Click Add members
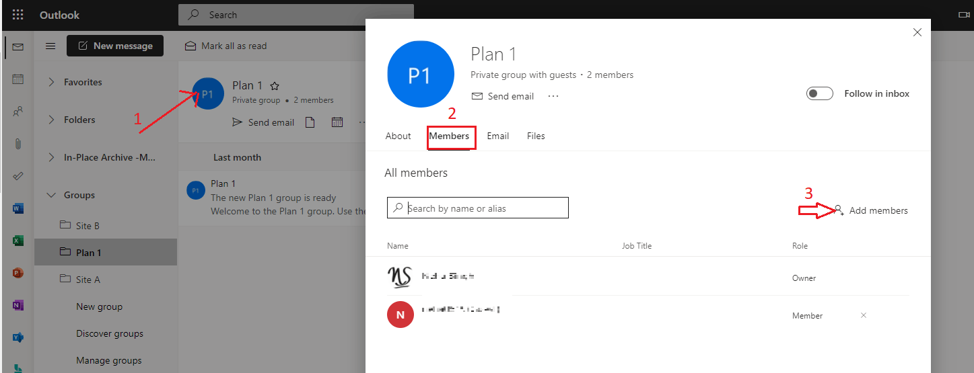Viewport: 974px width, 373px height. pyautogui.click(x=871, y=210)
